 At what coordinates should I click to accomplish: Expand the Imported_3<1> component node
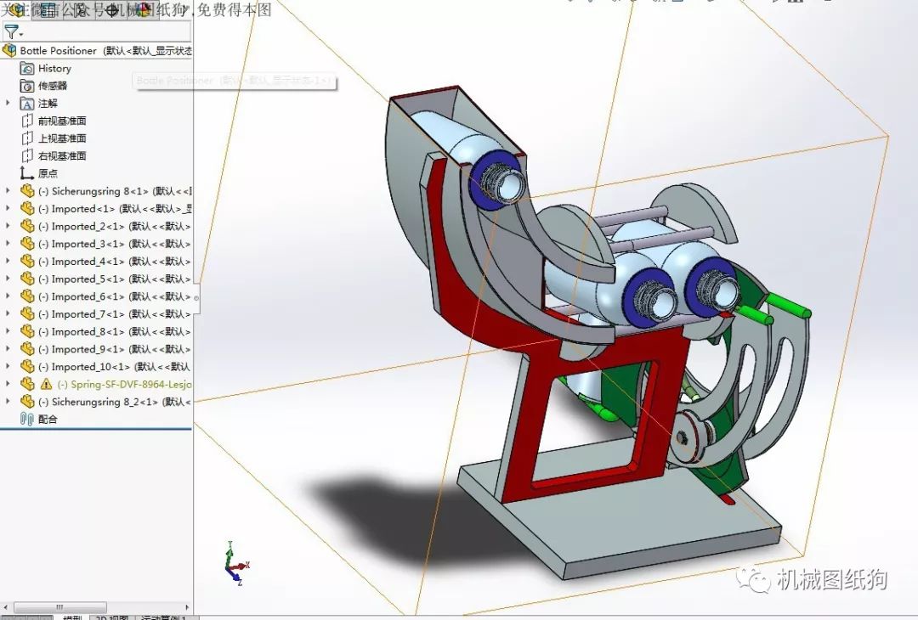[x=8, y=243]
